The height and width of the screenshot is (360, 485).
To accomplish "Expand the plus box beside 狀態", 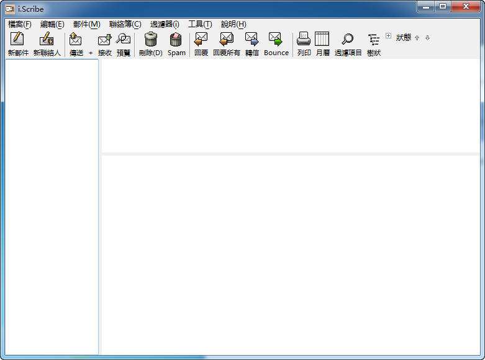I will [x=389, y=36].
